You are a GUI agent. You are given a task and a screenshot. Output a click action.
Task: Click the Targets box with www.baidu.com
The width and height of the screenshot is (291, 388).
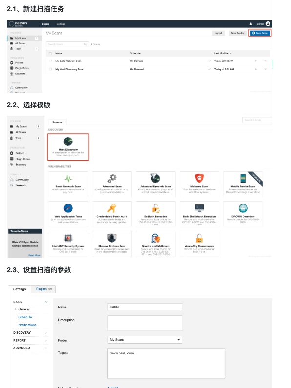[x=166, y=364]
